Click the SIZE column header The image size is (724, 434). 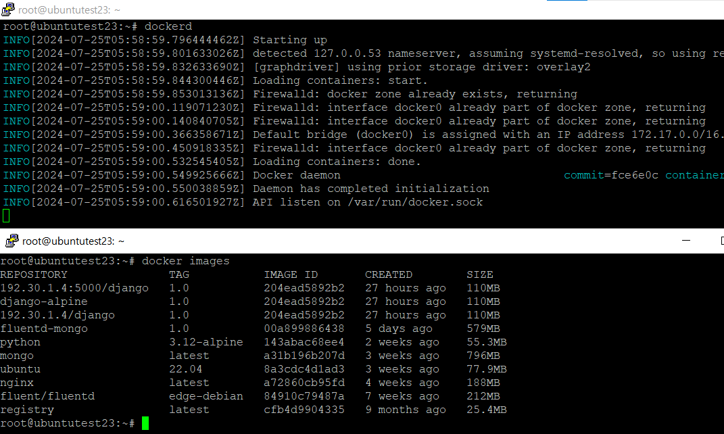pyautogui.click(x=480, y=274)
